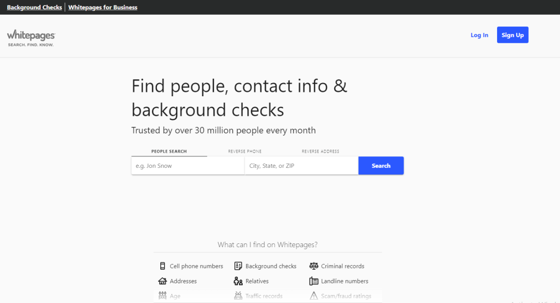The image size is (560, 303).
Task: Click the background checks clipboard icon
Action: tap(238, 266)
